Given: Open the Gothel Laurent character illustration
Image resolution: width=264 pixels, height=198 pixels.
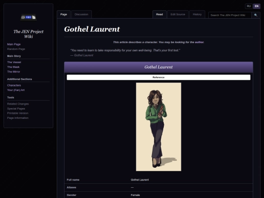Looking at the screenshot, I should point(158,127).
